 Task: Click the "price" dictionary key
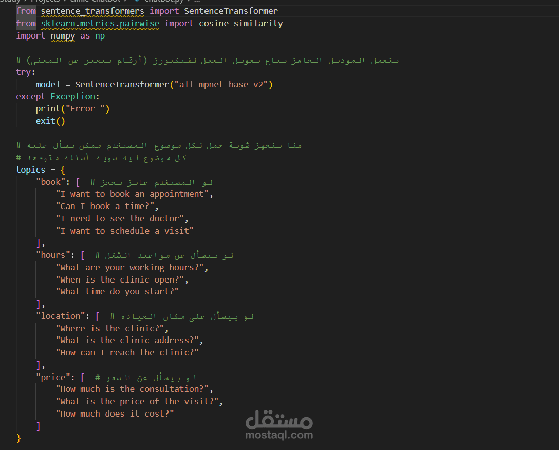click(53, 377)
